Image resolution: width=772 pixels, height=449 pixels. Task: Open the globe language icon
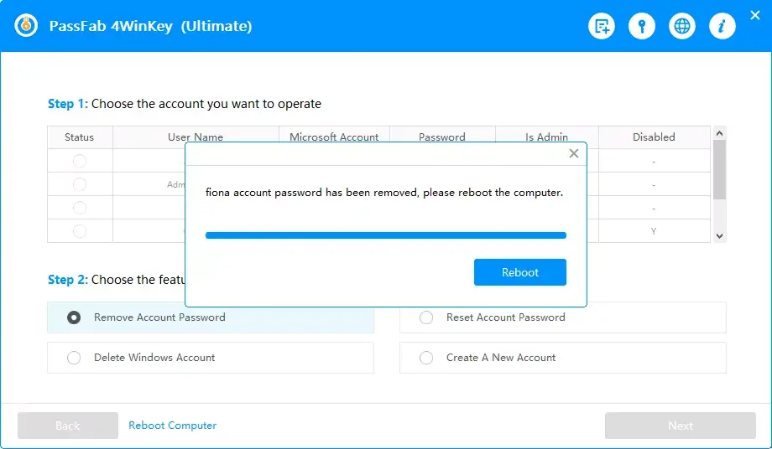(x=682, y=27)
